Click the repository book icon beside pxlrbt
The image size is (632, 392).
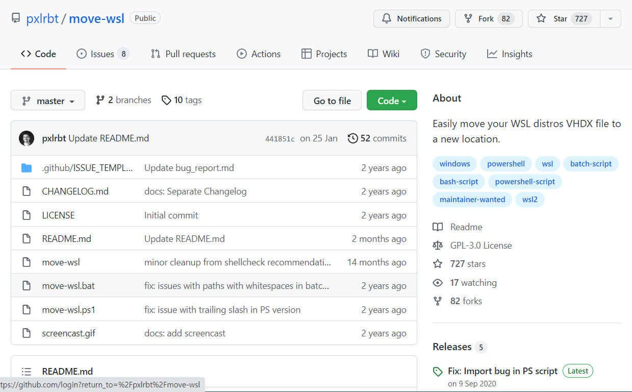point(16,19)
